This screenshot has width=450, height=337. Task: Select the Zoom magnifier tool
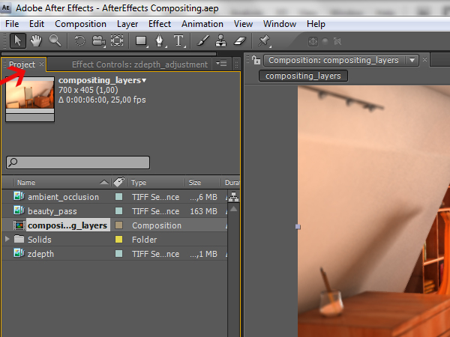pos(55,40)
